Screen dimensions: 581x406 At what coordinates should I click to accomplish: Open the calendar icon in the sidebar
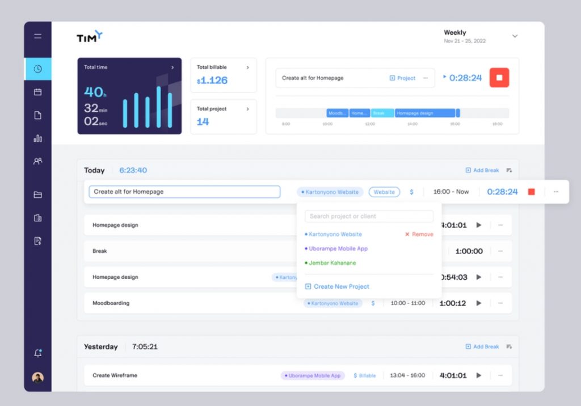pyautogui.click(x=37, y=91)
